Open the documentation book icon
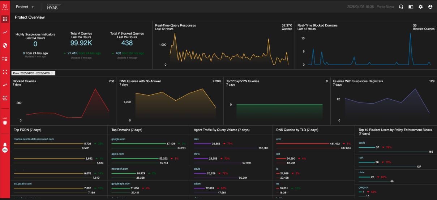Image resolution: width=437 pixels, height=200 pixels. [x=411, y=7]
